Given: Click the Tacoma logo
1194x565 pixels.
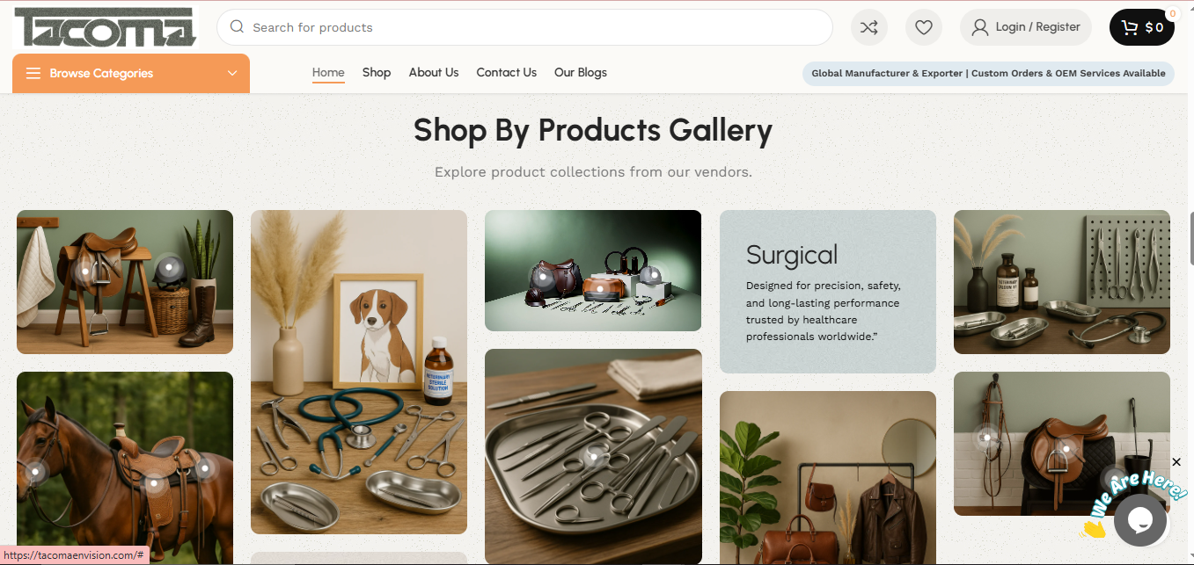Looking at the screenshot, I should click(106, 27).
